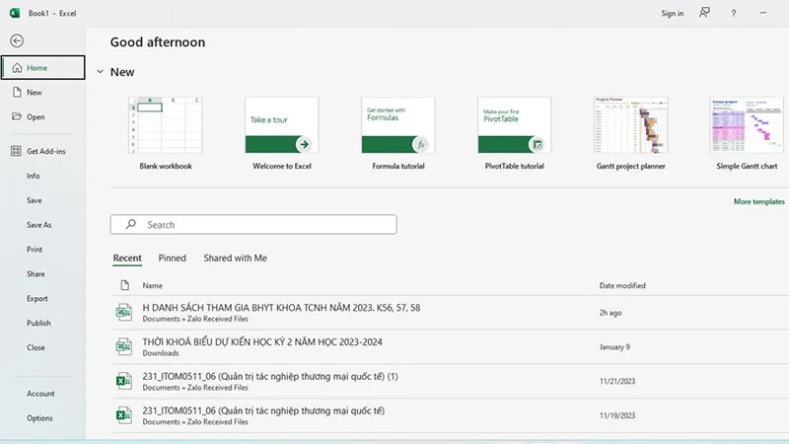Image resolution: width=789 pixels, height=444 pixels.
Task: Sort by the Name column header
Action: (153, 285)
